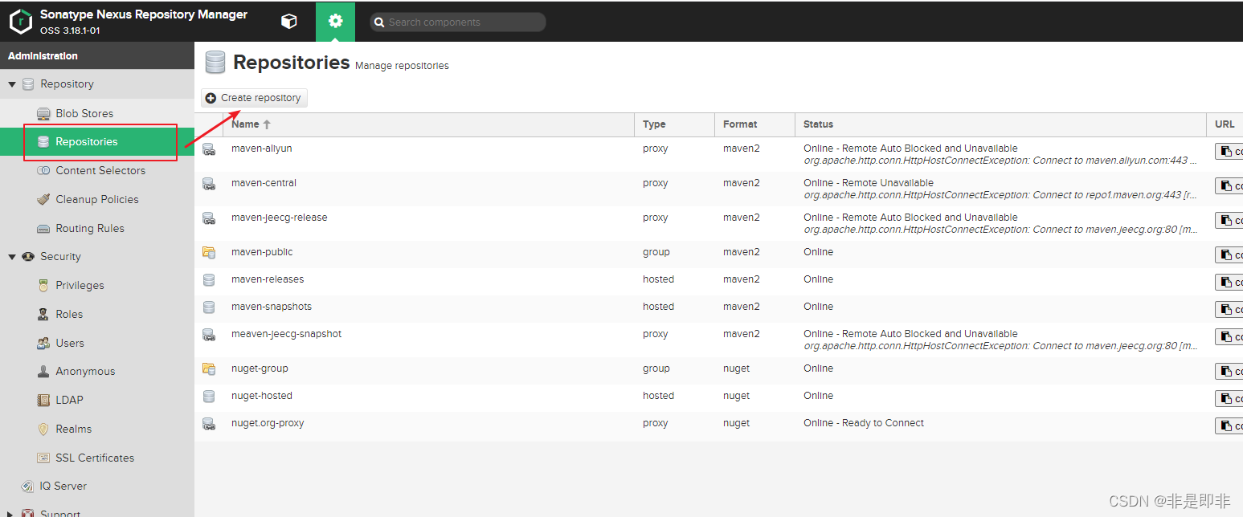Click the Create repository button
The width and height of the screenshot is (1243, 517).
click(x=254, y=98)
